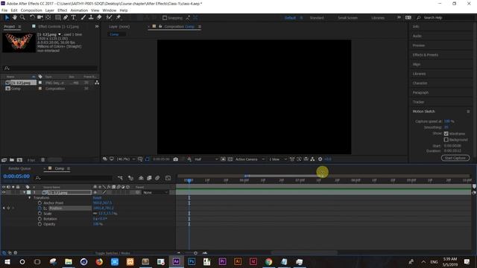The width and height of the screenshot is (477, 268).
Task: Switch to the Standard workspace
Action: pyautogui.click(x=317, y=18)
